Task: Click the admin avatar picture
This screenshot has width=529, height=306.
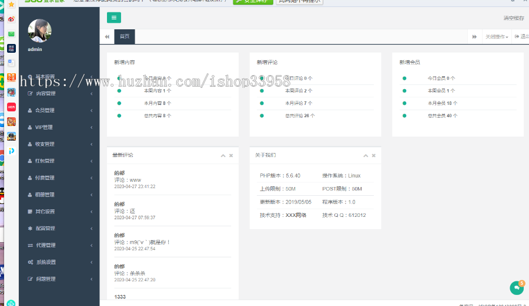Action: point(39,30)
